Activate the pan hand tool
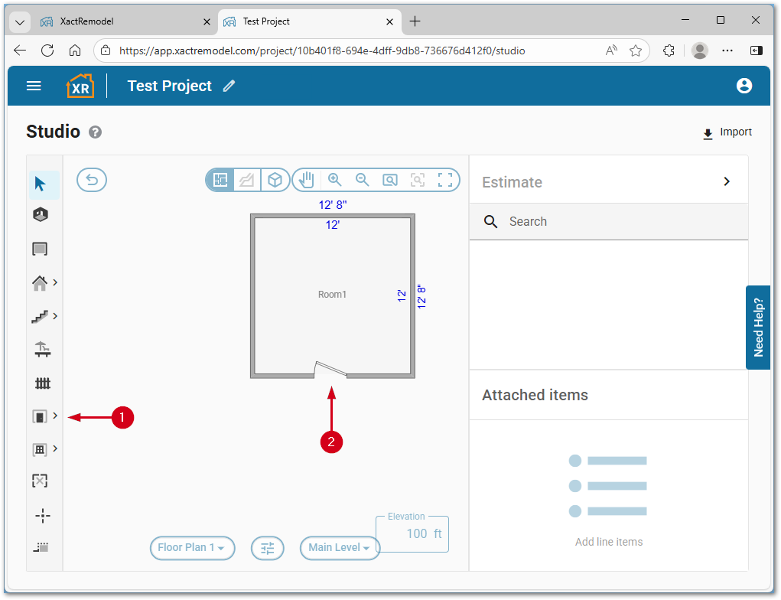Viewport: 781px width, 600px height. click(307, 180)
